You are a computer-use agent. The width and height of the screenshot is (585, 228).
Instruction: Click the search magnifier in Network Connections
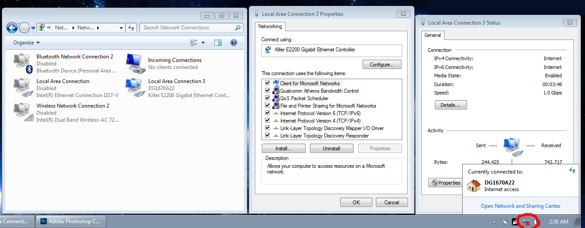(x=238, y=28)
